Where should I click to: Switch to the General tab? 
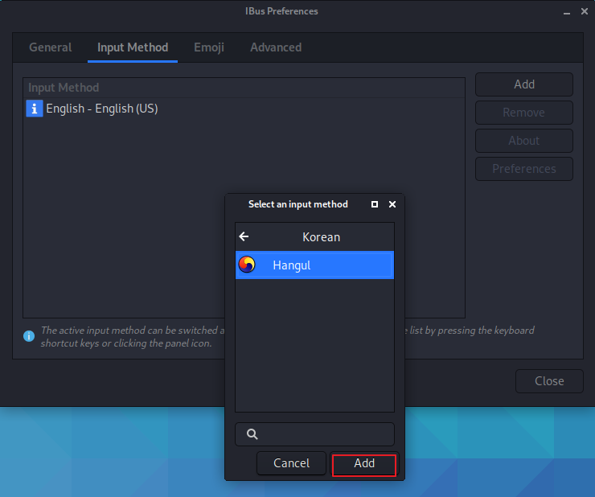(51, 47)
